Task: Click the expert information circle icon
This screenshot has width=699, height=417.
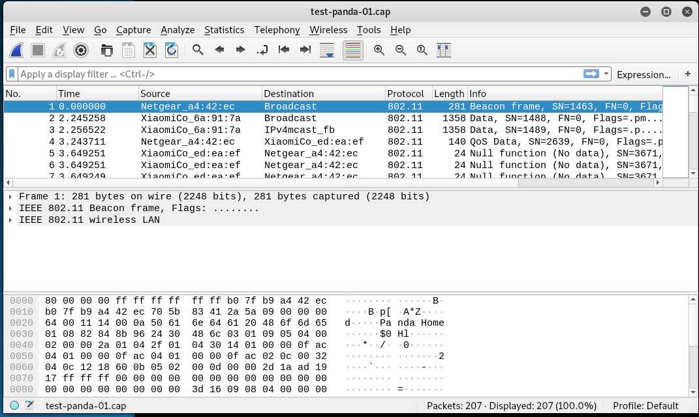Action: point(14,405)
